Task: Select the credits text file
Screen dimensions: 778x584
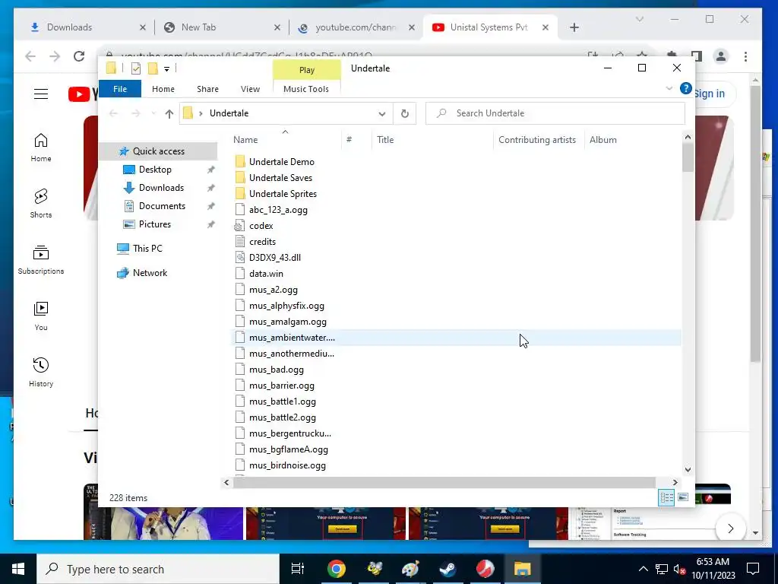Action: [x=262, y=241]
